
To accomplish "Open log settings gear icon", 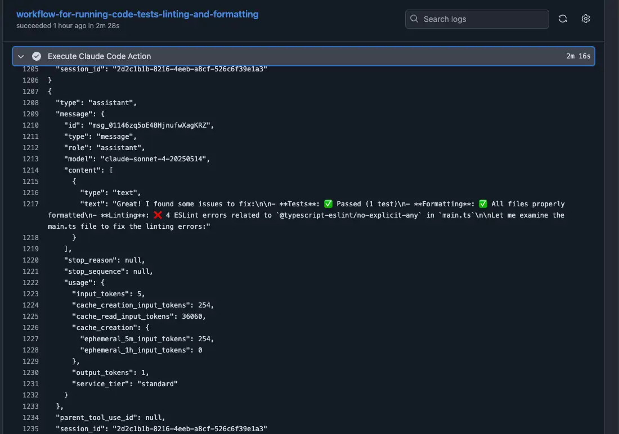I will (x=585, y=19).
